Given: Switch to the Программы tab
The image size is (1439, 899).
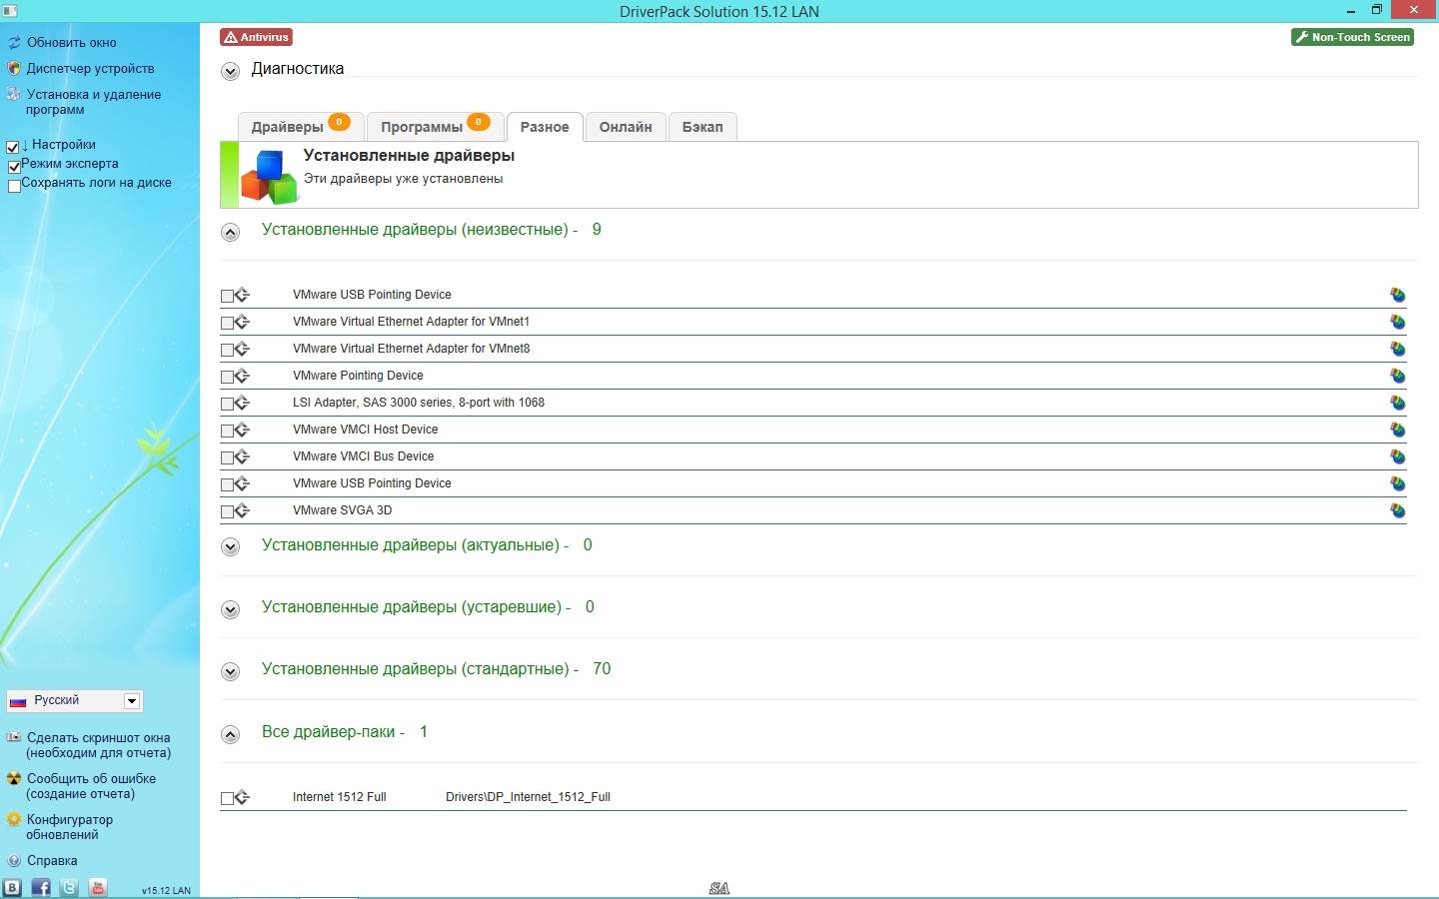Looking at the screenshot, I should 435,127.
